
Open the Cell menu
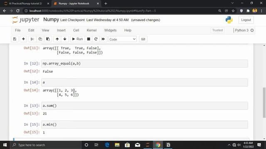(76, 30)
